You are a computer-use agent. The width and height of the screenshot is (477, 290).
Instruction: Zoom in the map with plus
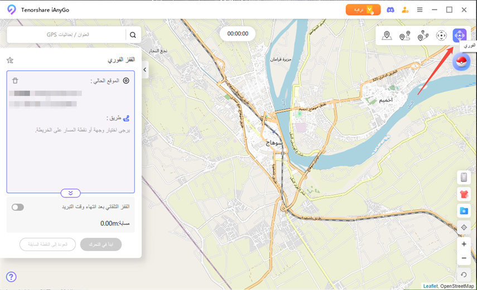[x=464, y=244]
